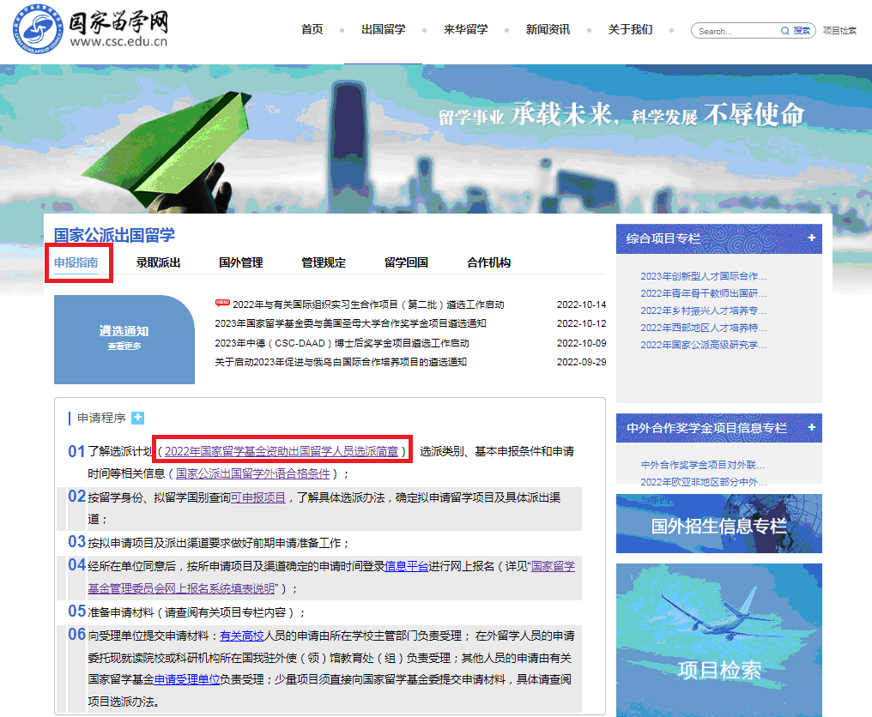Select the 申报指南 tab

[77, 262]
